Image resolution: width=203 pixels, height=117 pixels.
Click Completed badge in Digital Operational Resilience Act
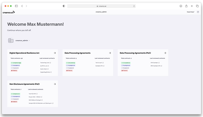[x=16, y=63]
